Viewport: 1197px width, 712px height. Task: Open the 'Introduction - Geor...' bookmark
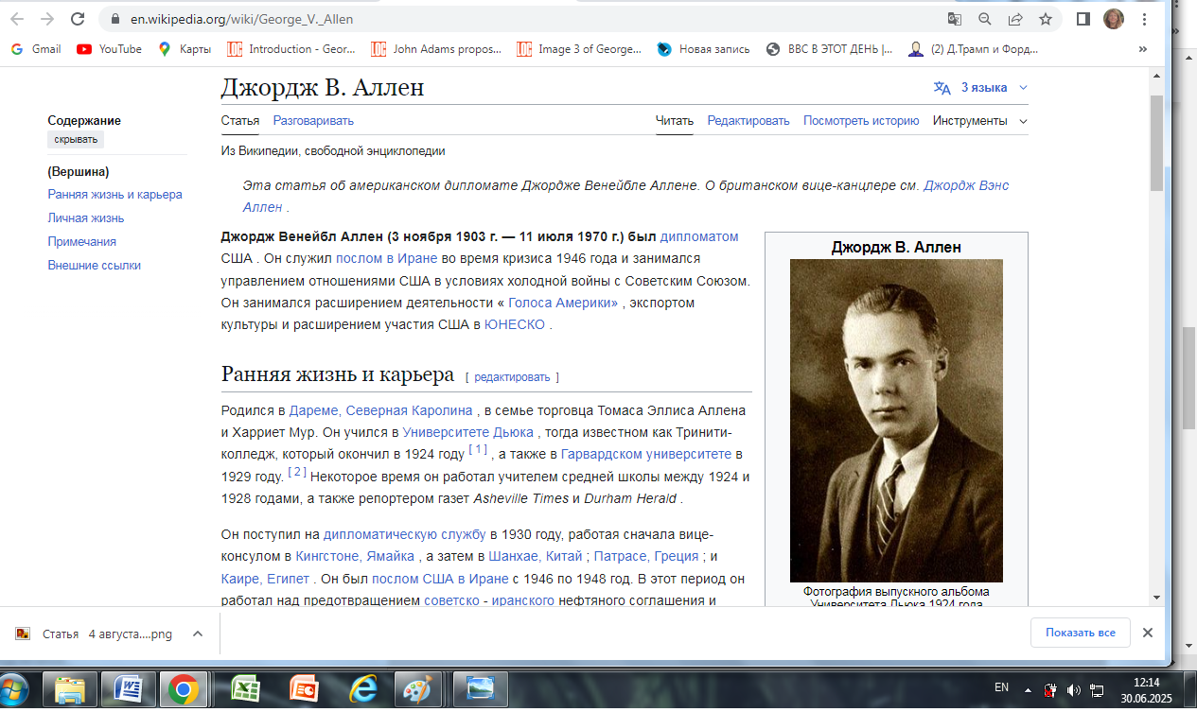point(291,49)
